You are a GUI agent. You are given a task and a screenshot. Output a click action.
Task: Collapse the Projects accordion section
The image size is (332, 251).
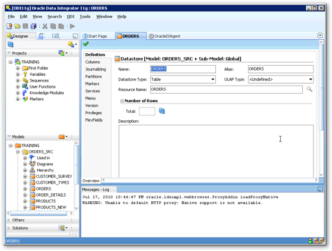[x=9, y=53]
